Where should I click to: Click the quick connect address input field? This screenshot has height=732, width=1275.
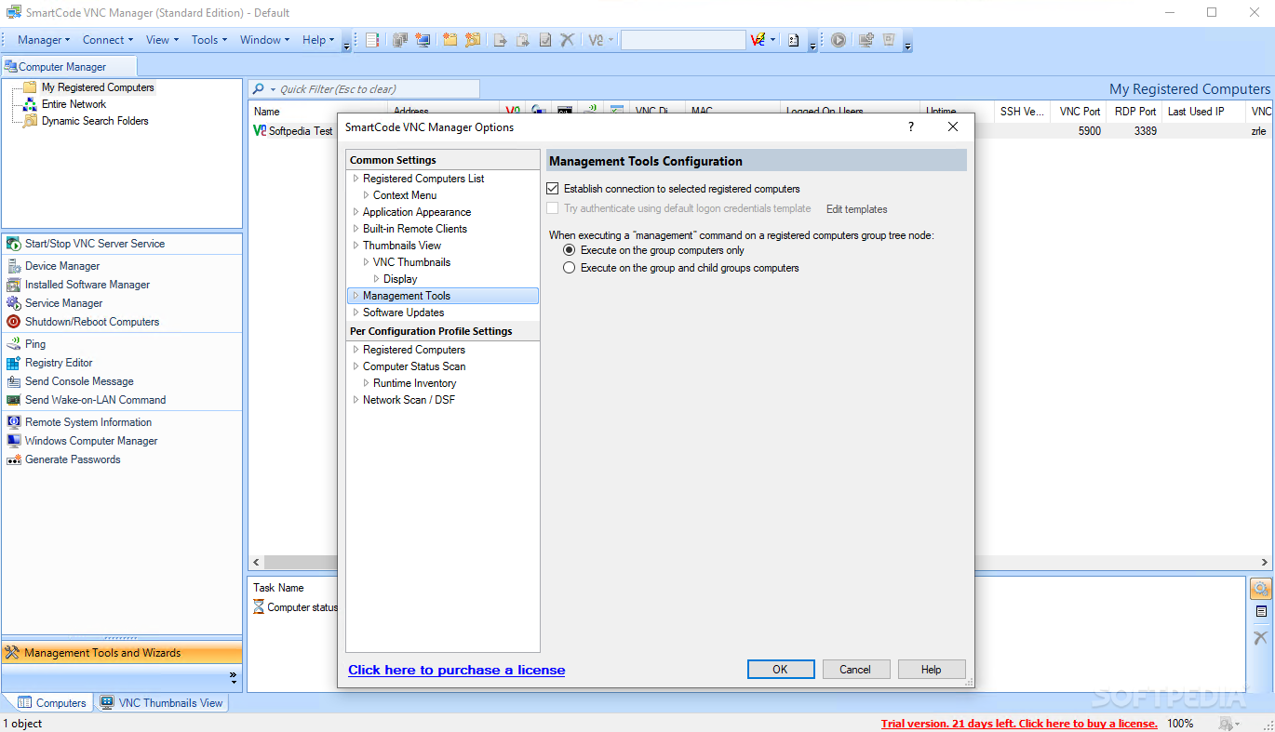(x=683, y=40)
